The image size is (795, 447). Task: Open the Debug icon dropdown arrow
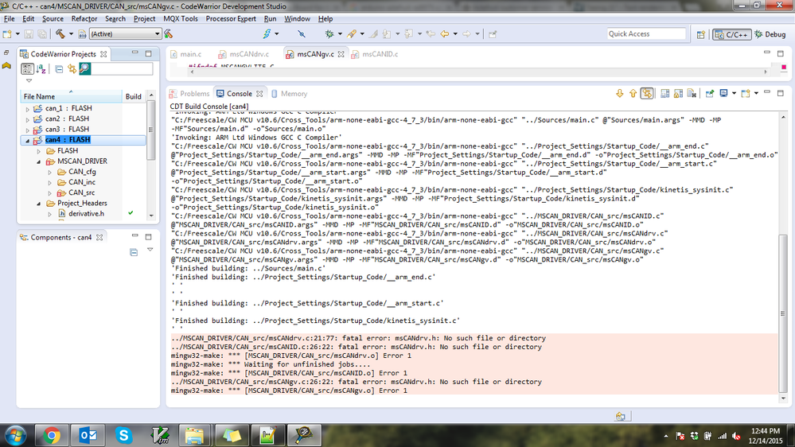(340, 34)
